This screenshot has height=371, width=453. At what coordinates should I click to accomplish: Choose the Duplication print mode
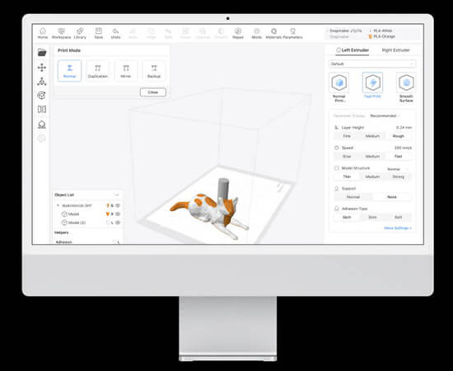pos(98,71)
